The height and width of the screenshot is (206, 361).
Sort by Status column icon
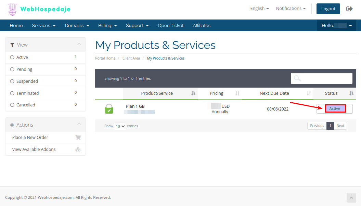point(351,93)
